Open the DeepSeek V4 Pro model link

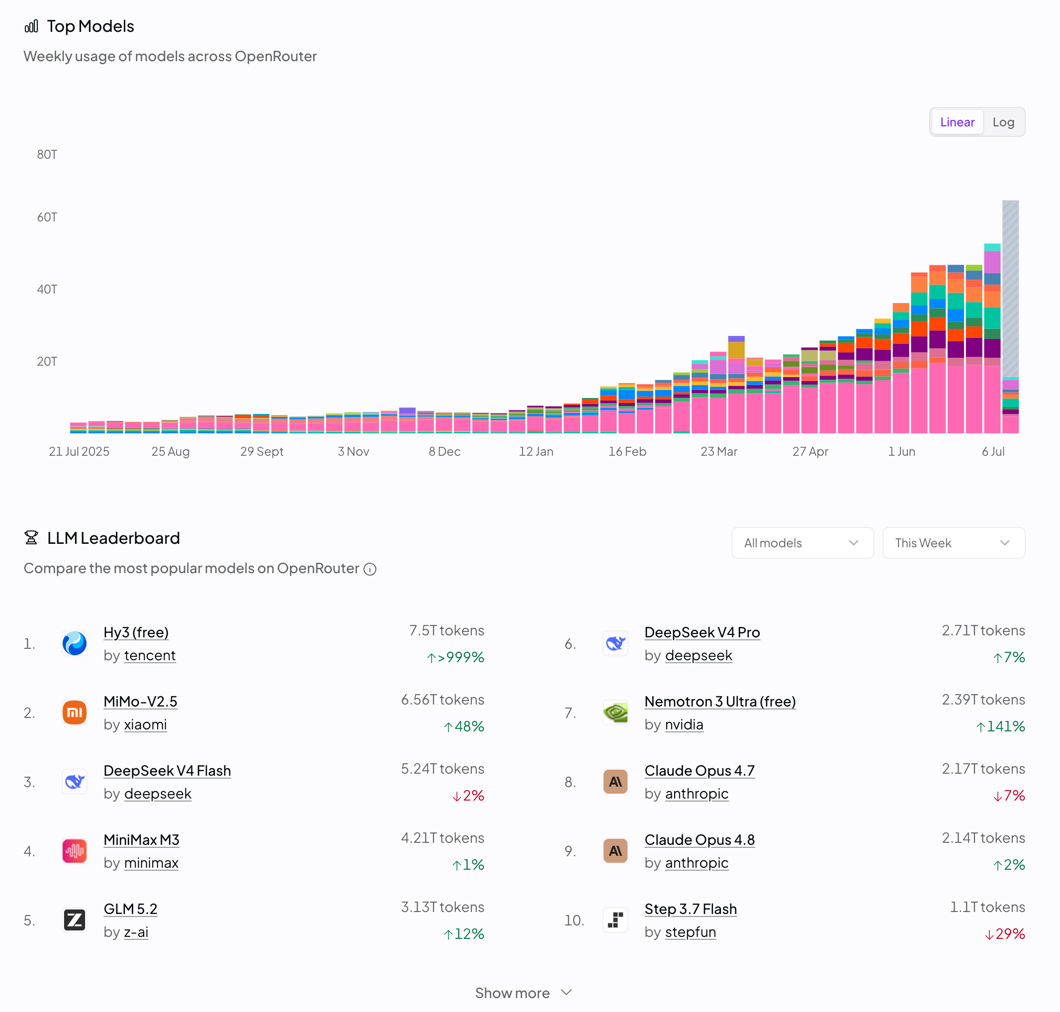point(702,632)
